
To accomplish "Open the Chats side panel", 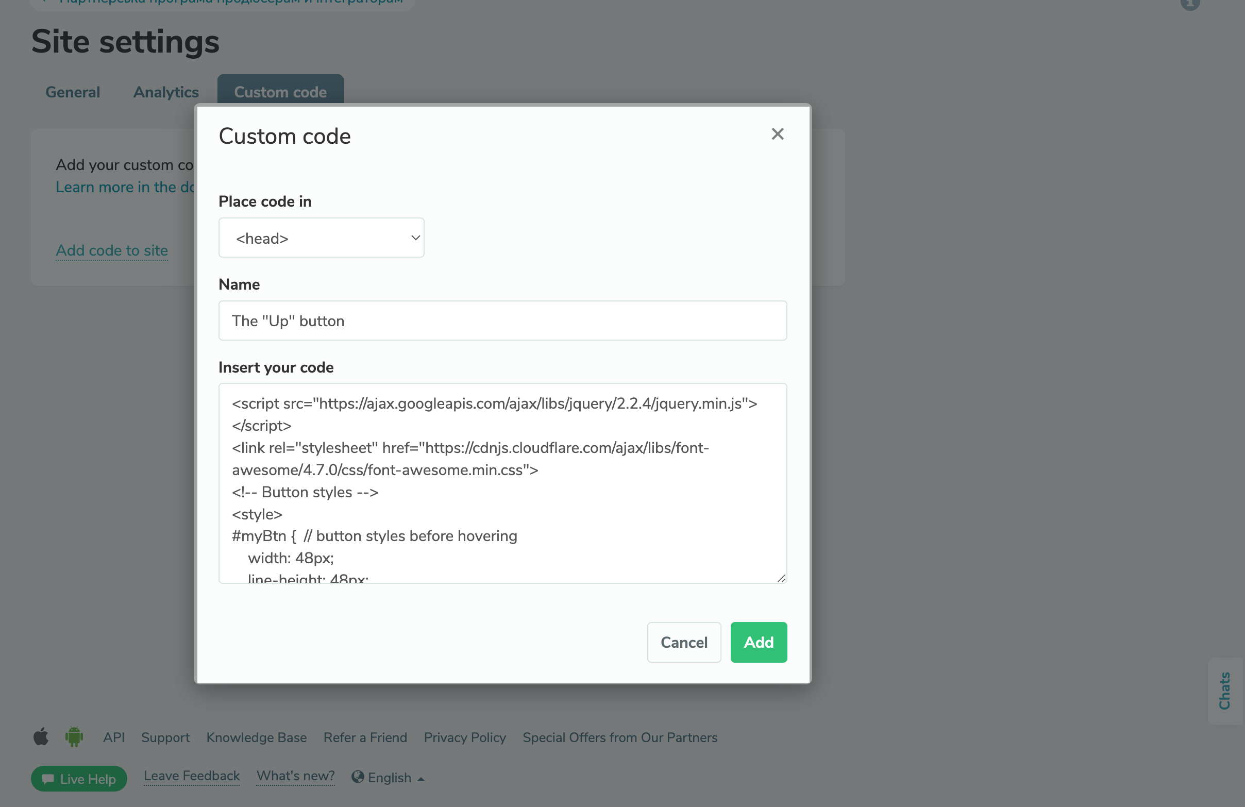I will tap(1225, 691).
